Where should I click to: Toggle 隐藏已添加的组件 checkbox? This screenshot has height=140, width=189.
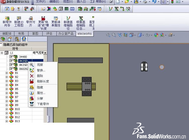coord(1,45)
